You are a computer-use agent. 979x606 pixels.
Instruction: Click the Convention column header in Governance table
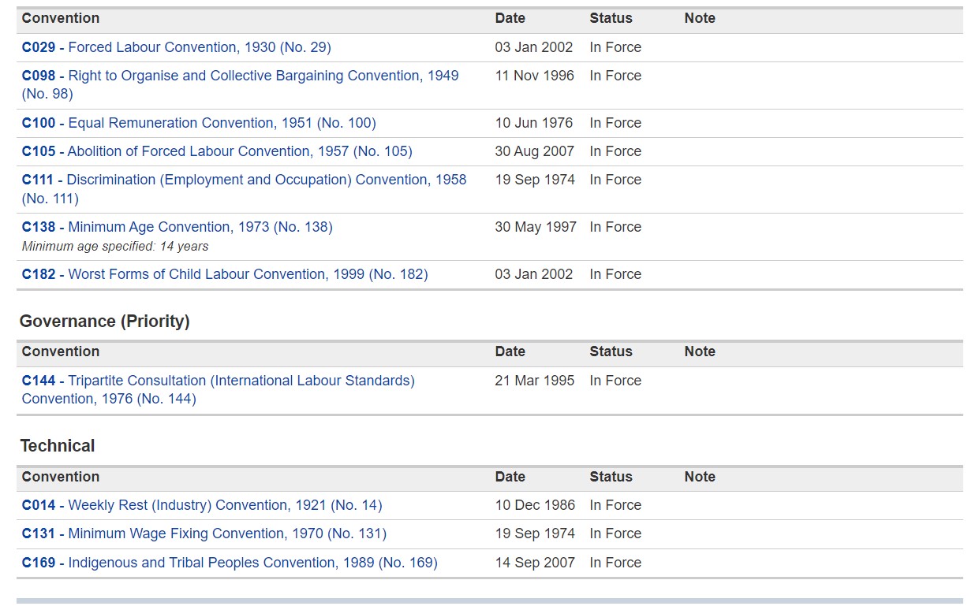(61, 351)
